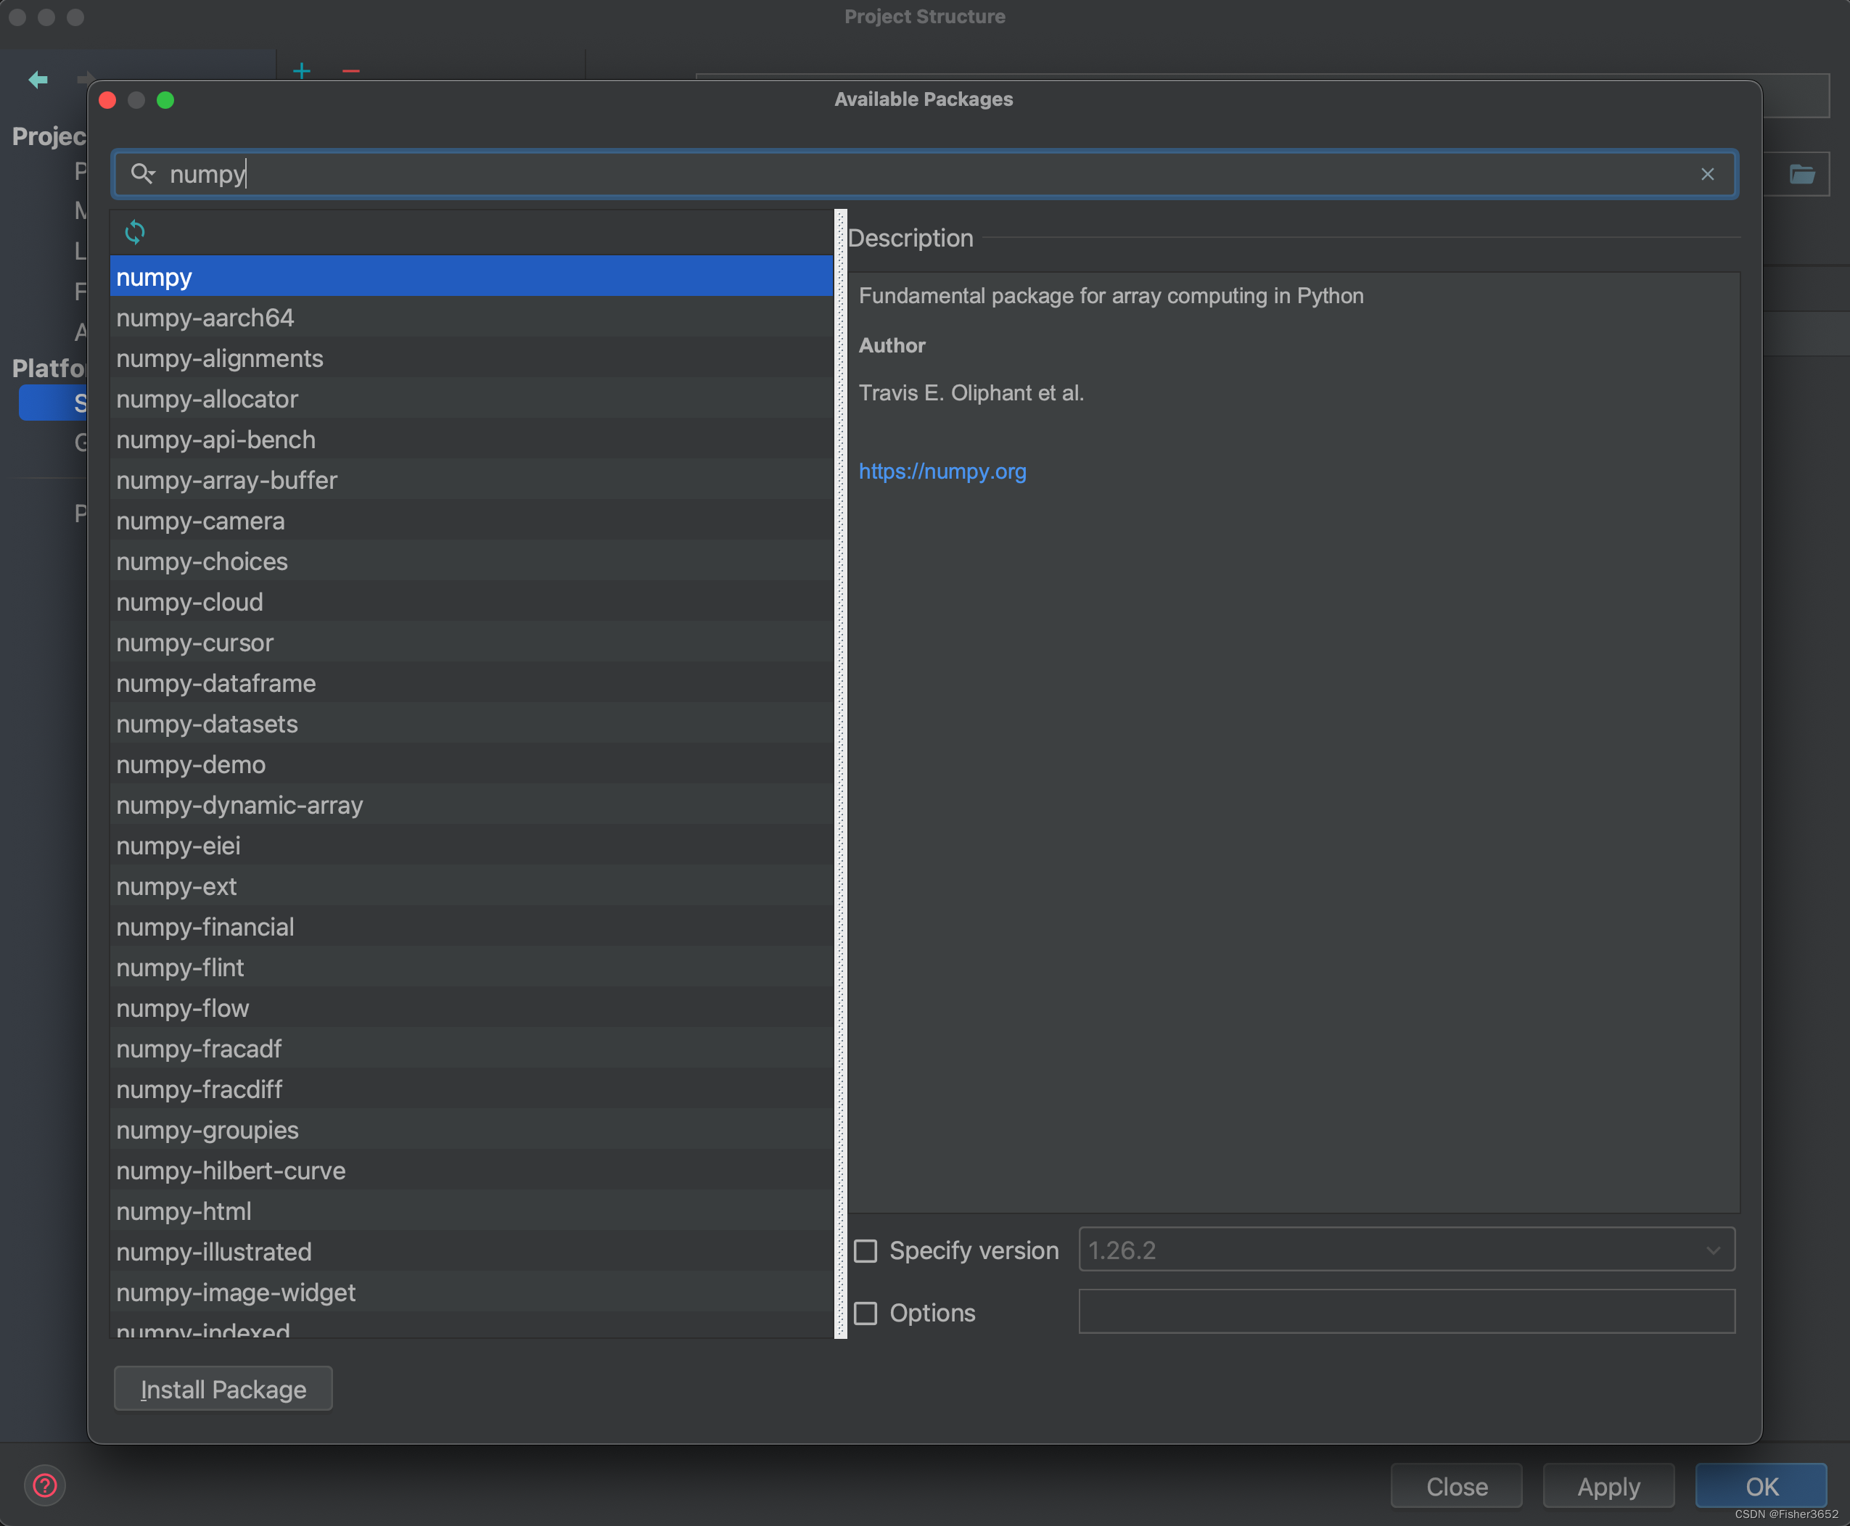Select numpy-alignments in the list
The image size is (1850, 1526).
472,358
